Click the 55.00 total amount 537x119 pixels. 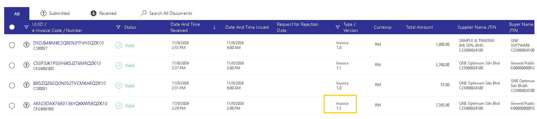click(x=445, y=85)
